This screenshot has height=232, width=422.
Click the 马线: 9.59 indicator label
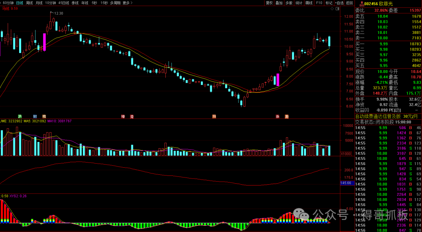[10, 8]
